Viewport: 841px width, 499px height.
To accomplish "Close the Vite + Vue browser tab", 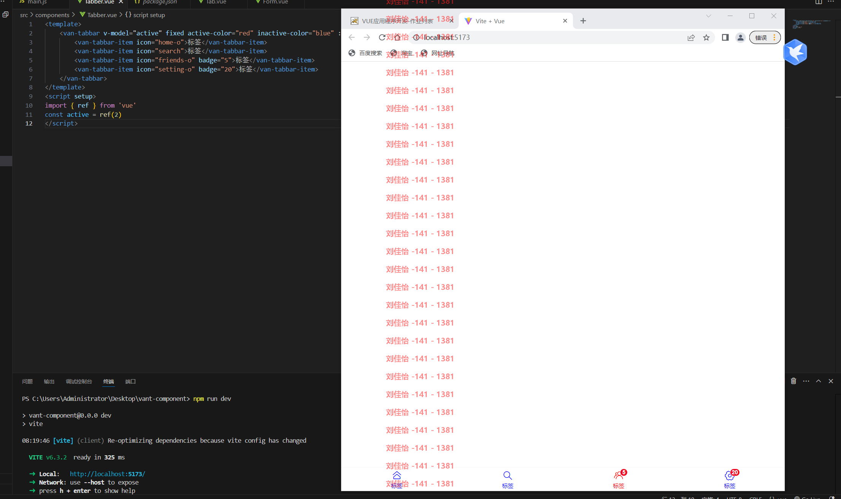I will [565, 21].
